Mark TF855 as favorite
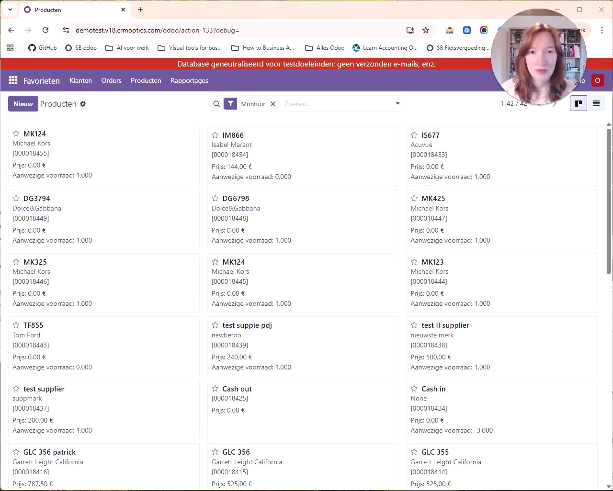Screen dimensions: 613x491 [x=16, y=325]
